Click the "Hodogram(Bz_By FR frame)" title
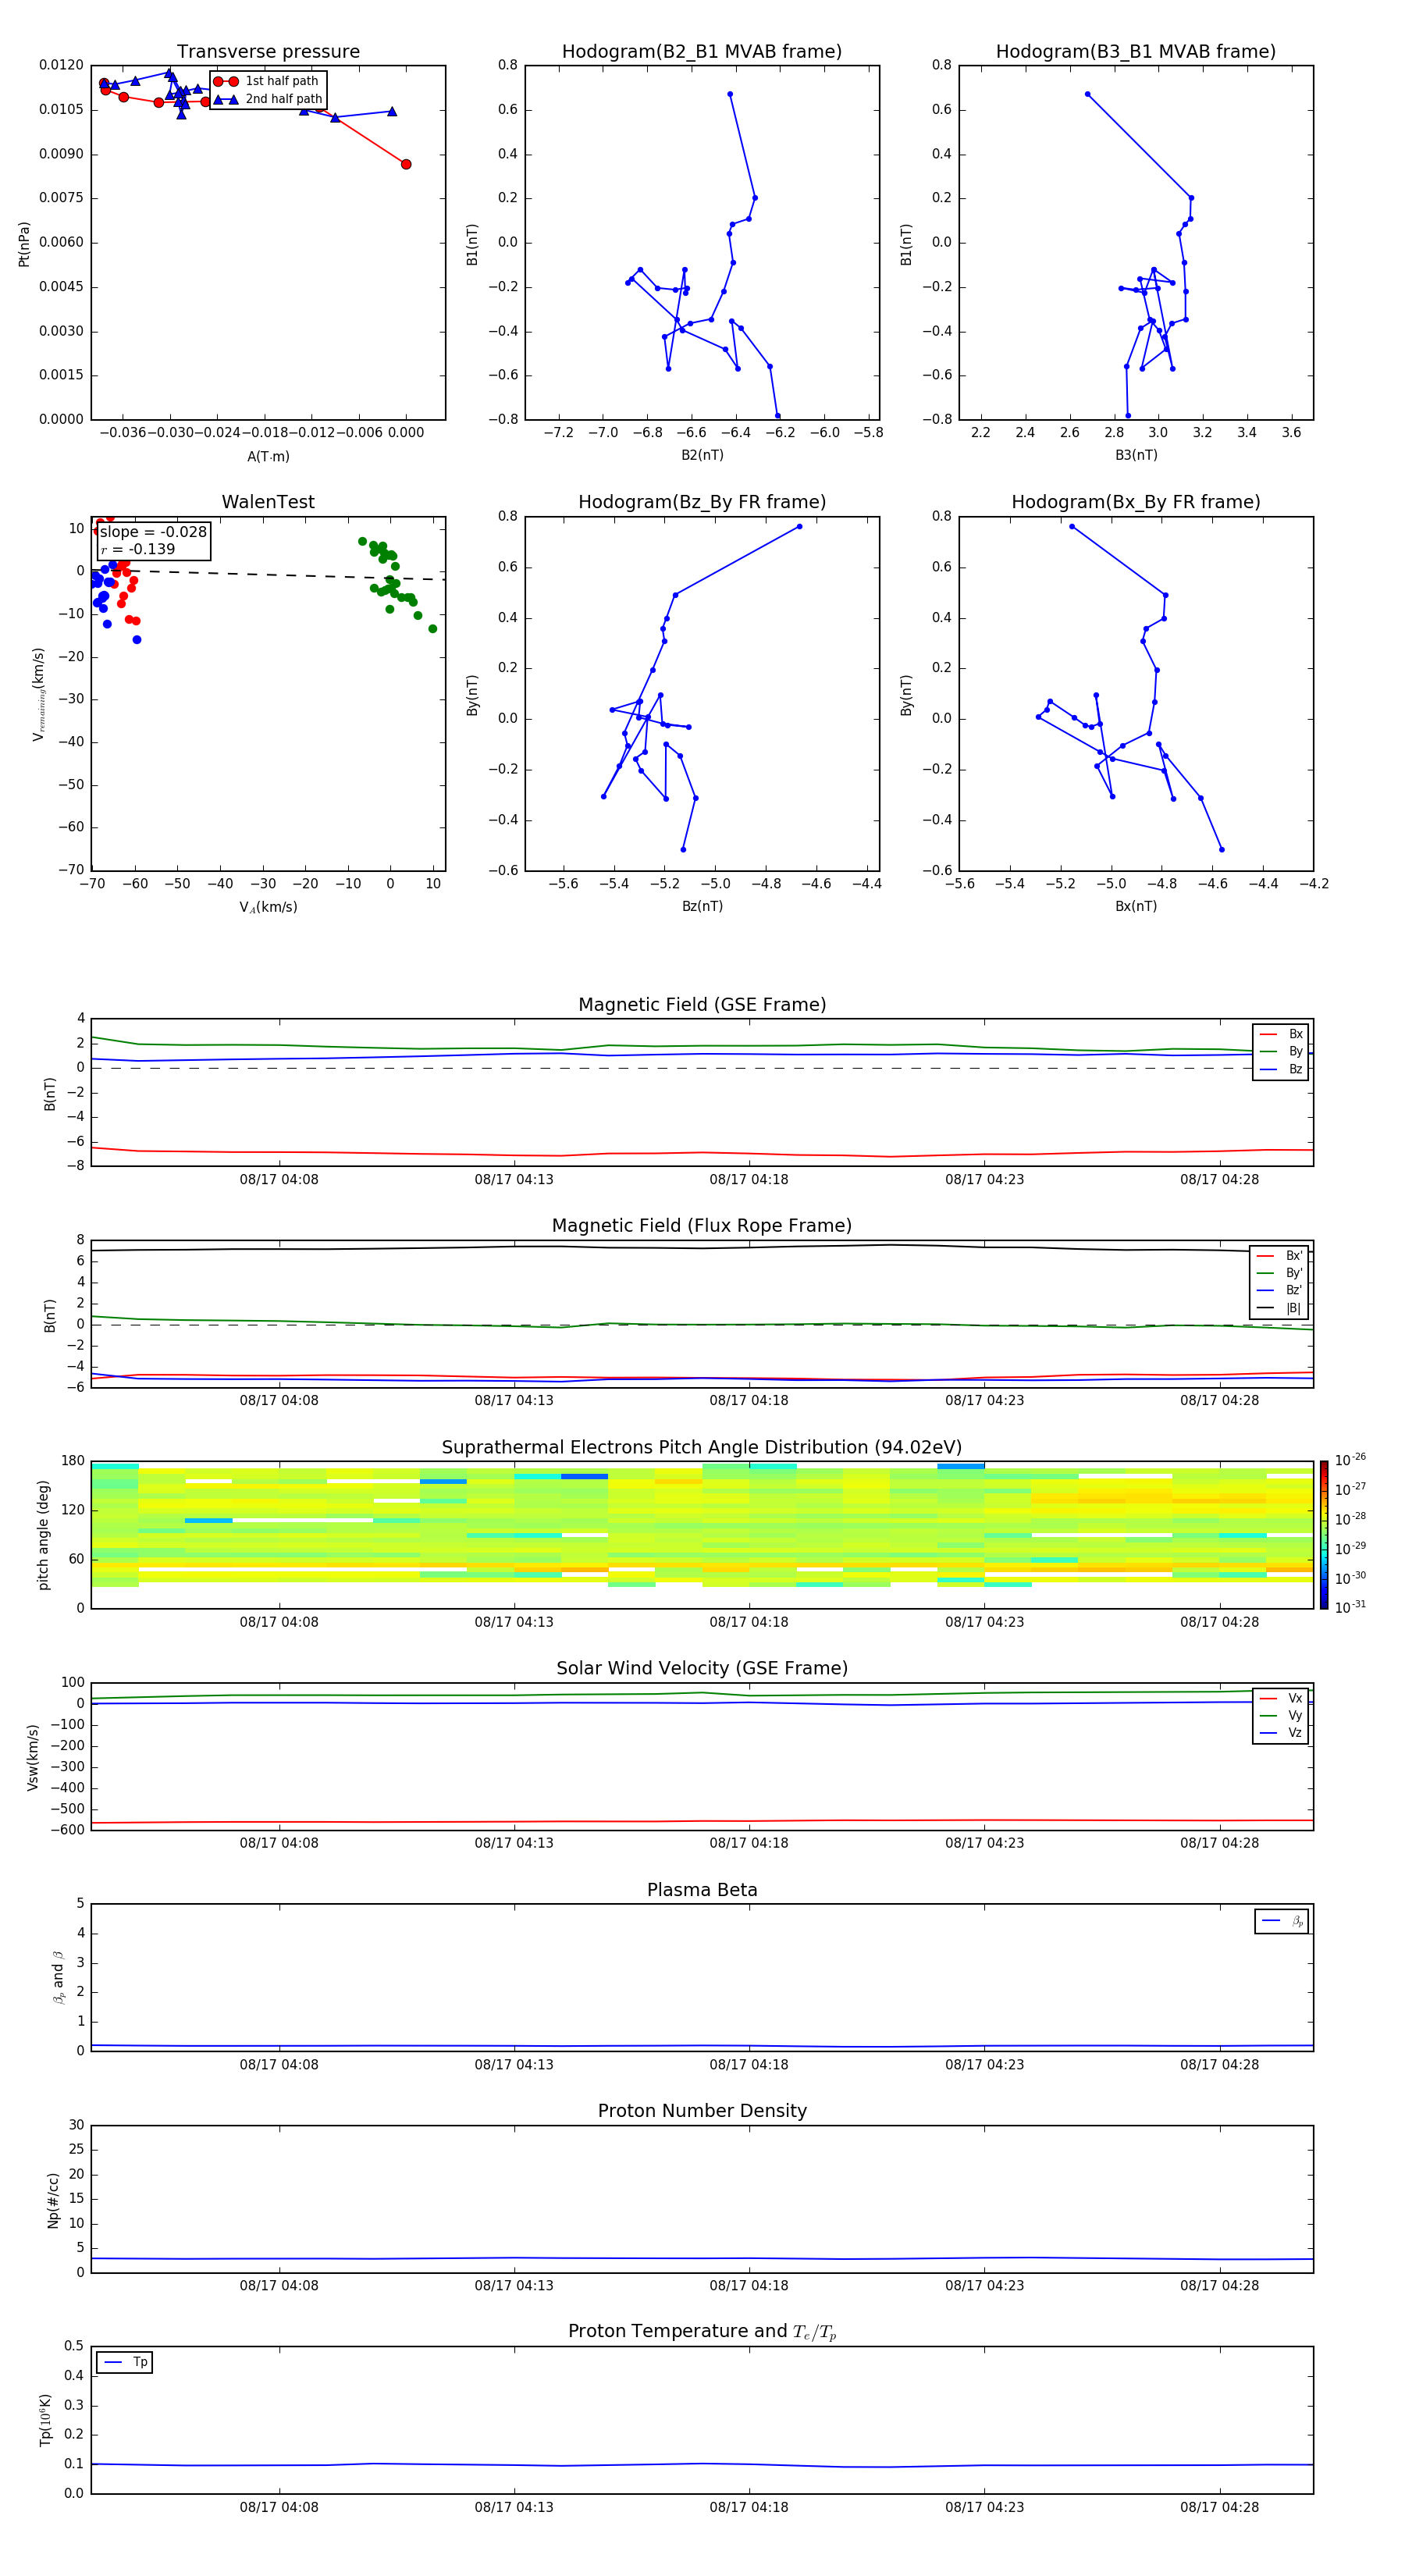Screen dimensions: 1405x2576 tap(702, 502)
